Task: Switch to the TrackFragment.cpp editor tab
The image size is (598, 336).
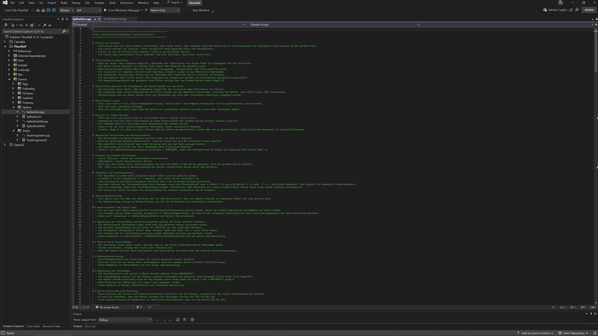Action: 115,19
